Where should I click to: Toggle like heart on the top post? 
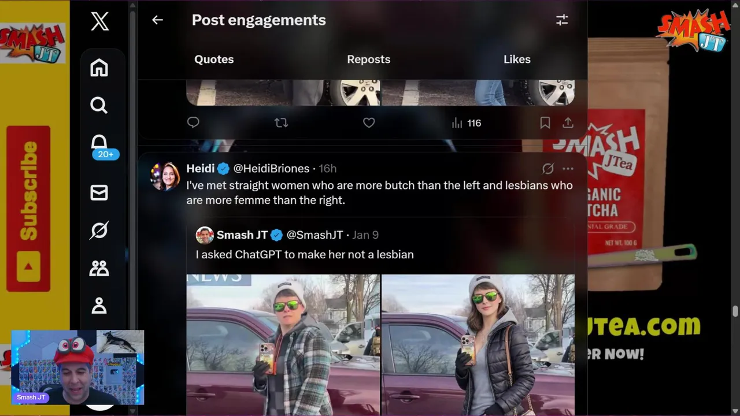pos(369,122)
